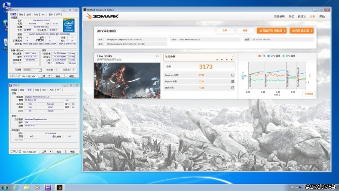The height and width of the screenshot is (191, 339).
Task: Switch to SPD tab in upper CPU-Z window
Action: click(x=43, y=14)
